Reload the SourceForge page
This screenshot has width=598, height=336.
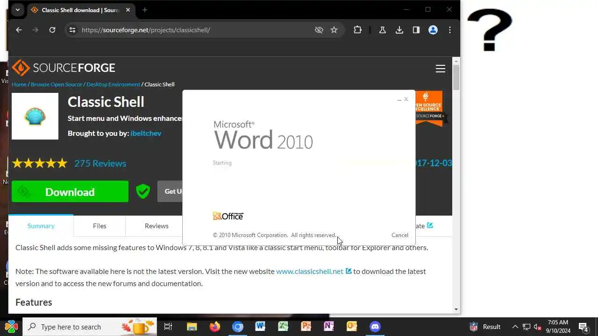click(52, 30)
